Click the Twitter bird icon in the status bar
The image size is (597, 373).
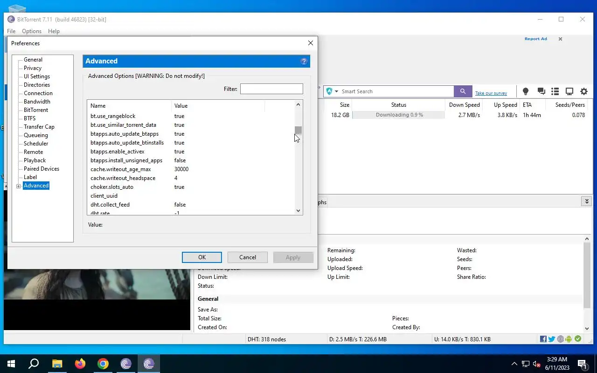[x=552, y=339]
